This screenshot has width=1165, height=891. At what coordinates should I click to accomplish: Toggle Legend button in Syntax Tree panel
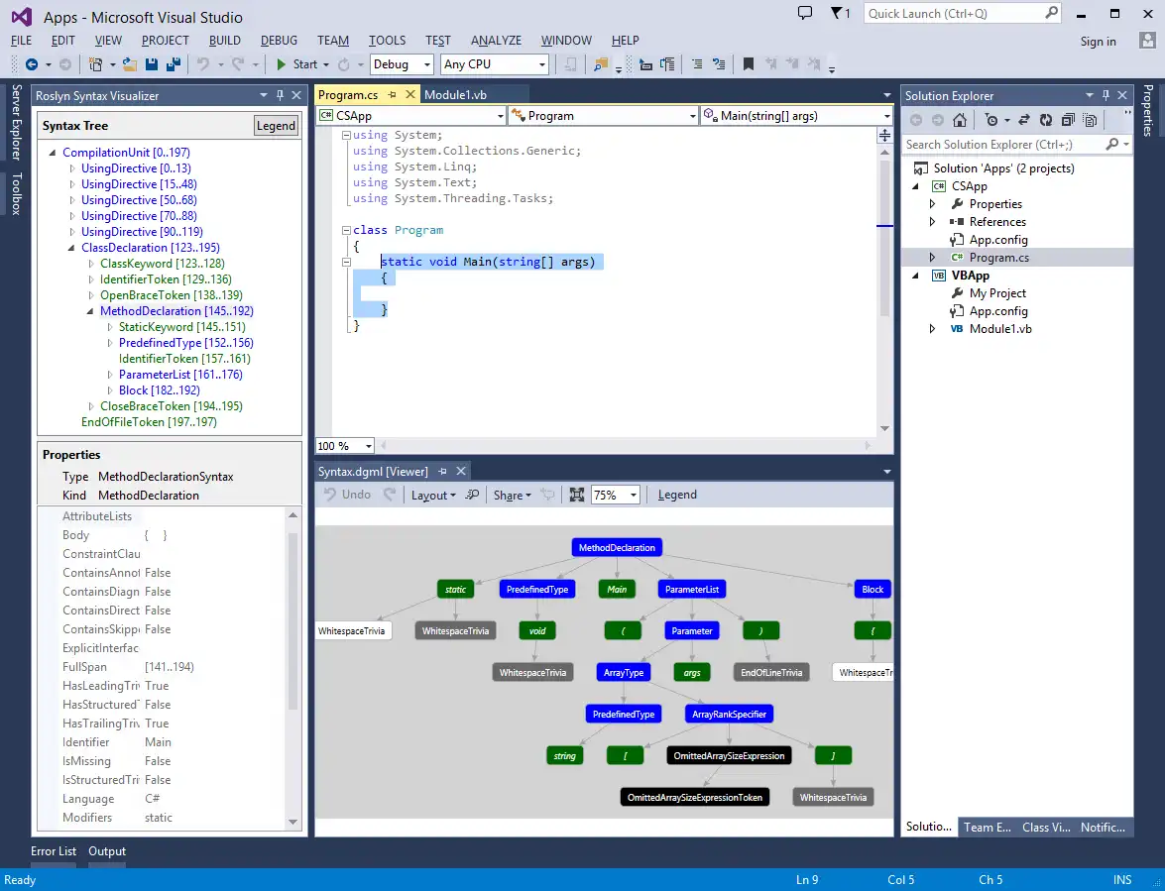pos(276,126)
